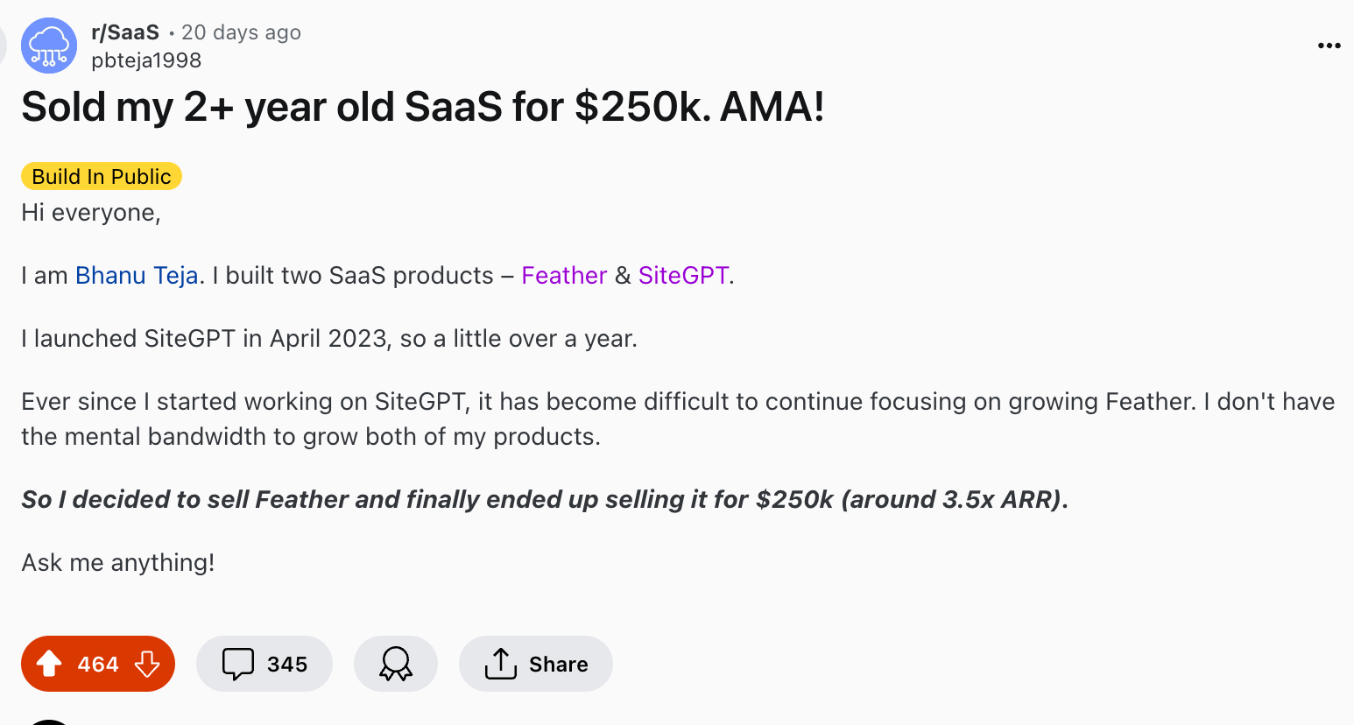Open the 345 comments

(264, 664)
